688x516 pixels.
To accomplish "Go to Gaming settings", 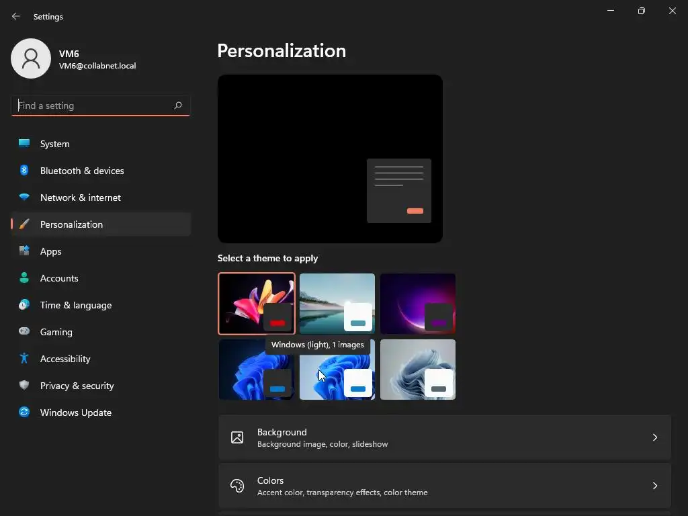I will [x=101, y=332].
